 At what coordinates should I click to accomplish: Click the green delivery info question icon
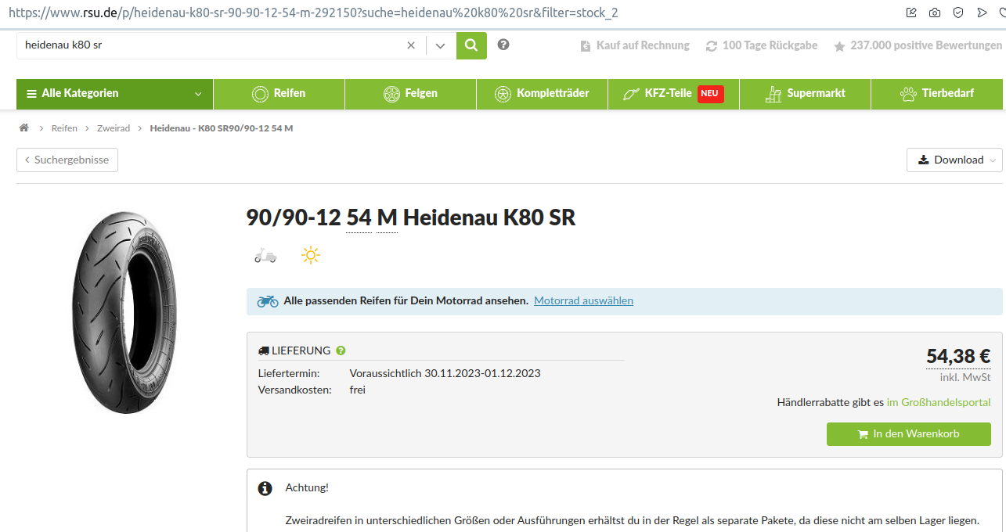click(341, 350)
